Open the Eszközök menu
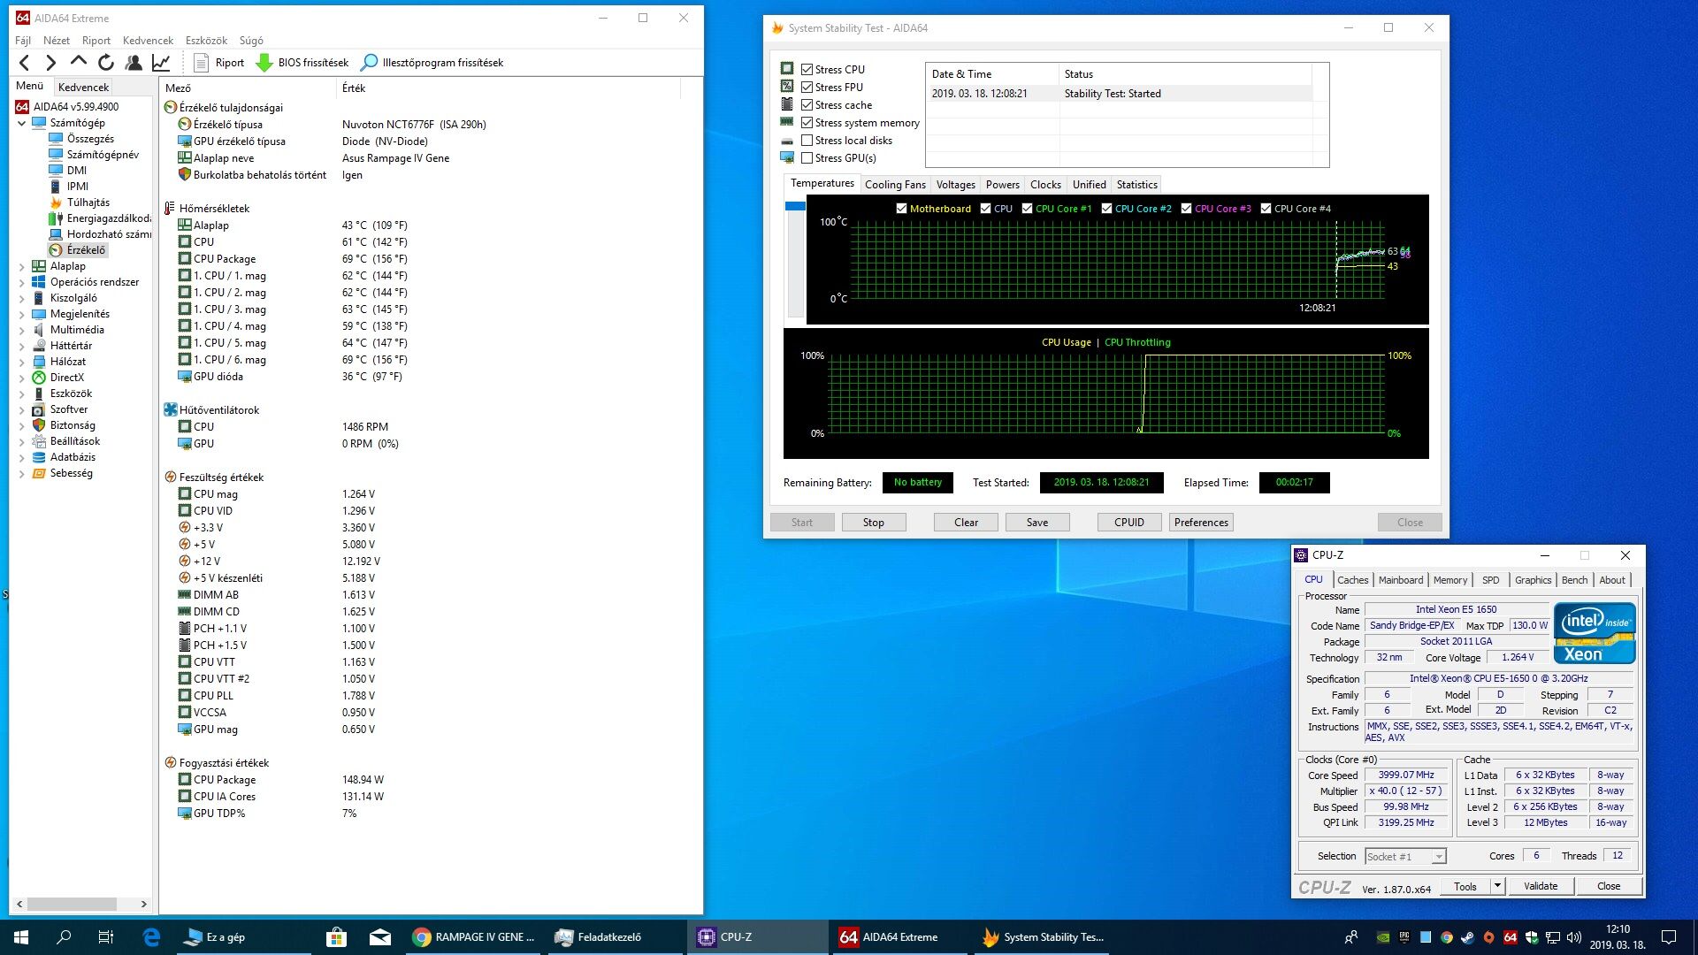1698x955 pixels. 206,41
